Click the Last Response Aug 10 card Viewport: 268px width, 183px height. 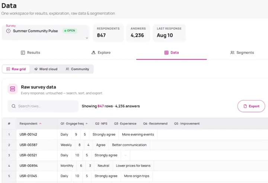pyautogui.click(x=169, y=33)
